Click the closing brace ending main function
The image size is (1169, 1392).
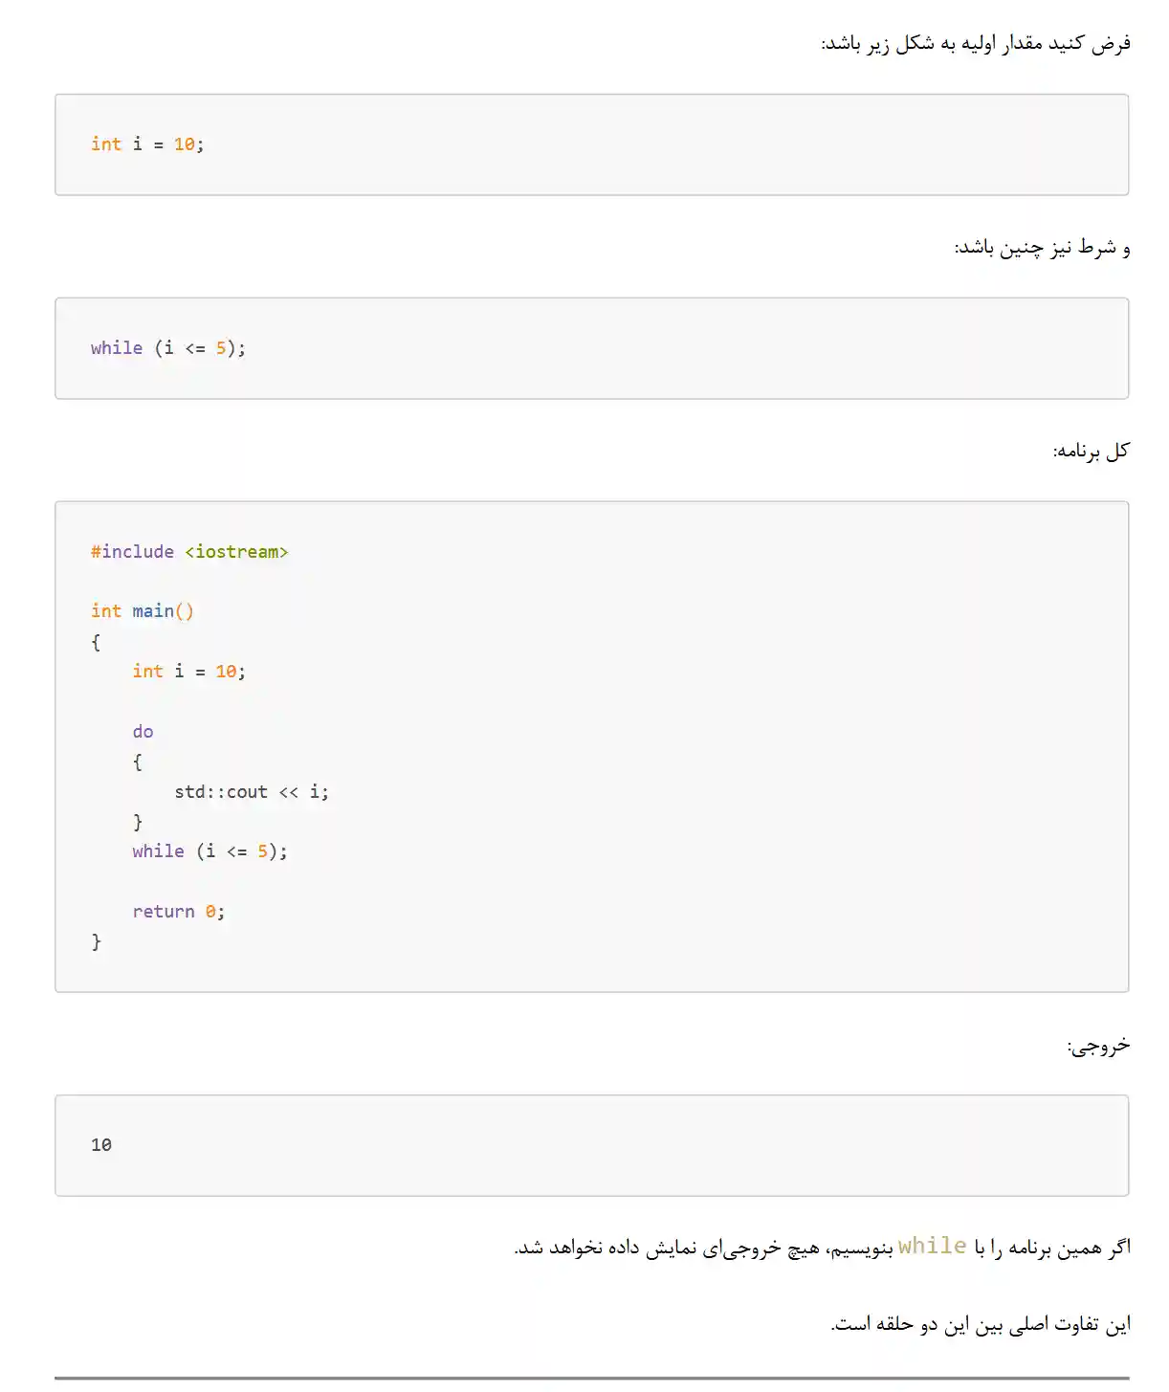coord(96,942)
